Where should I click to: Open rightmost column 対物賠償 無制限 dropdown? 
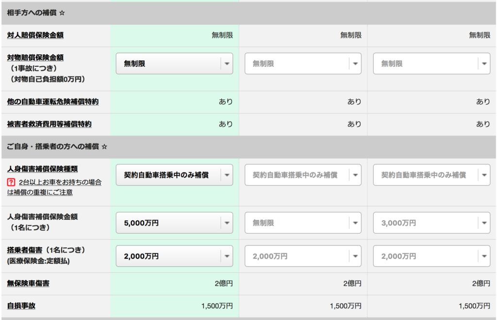[431, 64]
